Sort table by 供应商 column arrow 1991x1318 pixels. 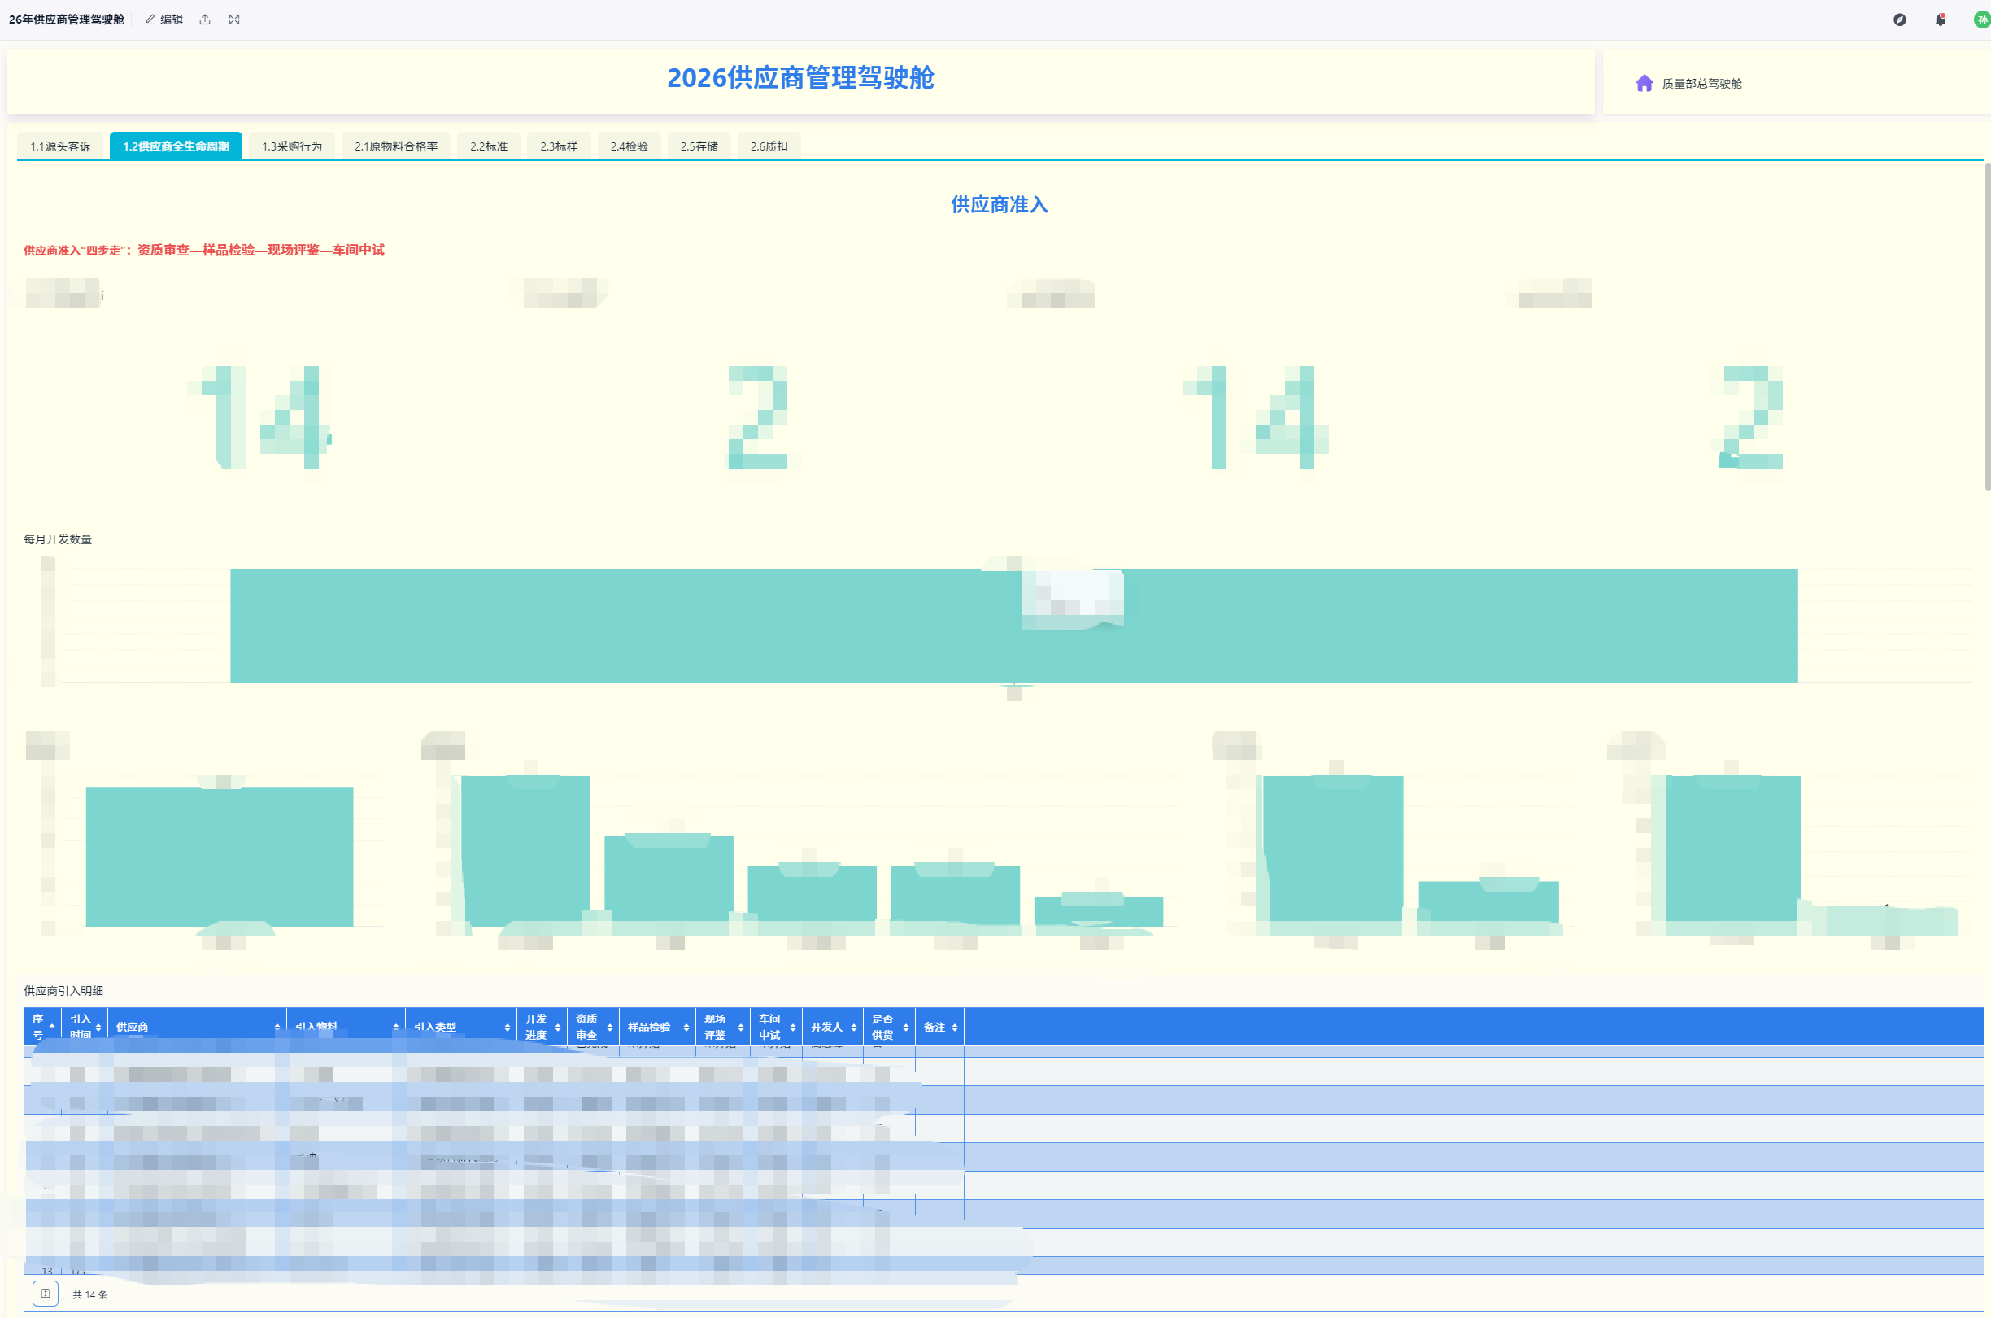pyautogui.click(x=277, y=1028)
